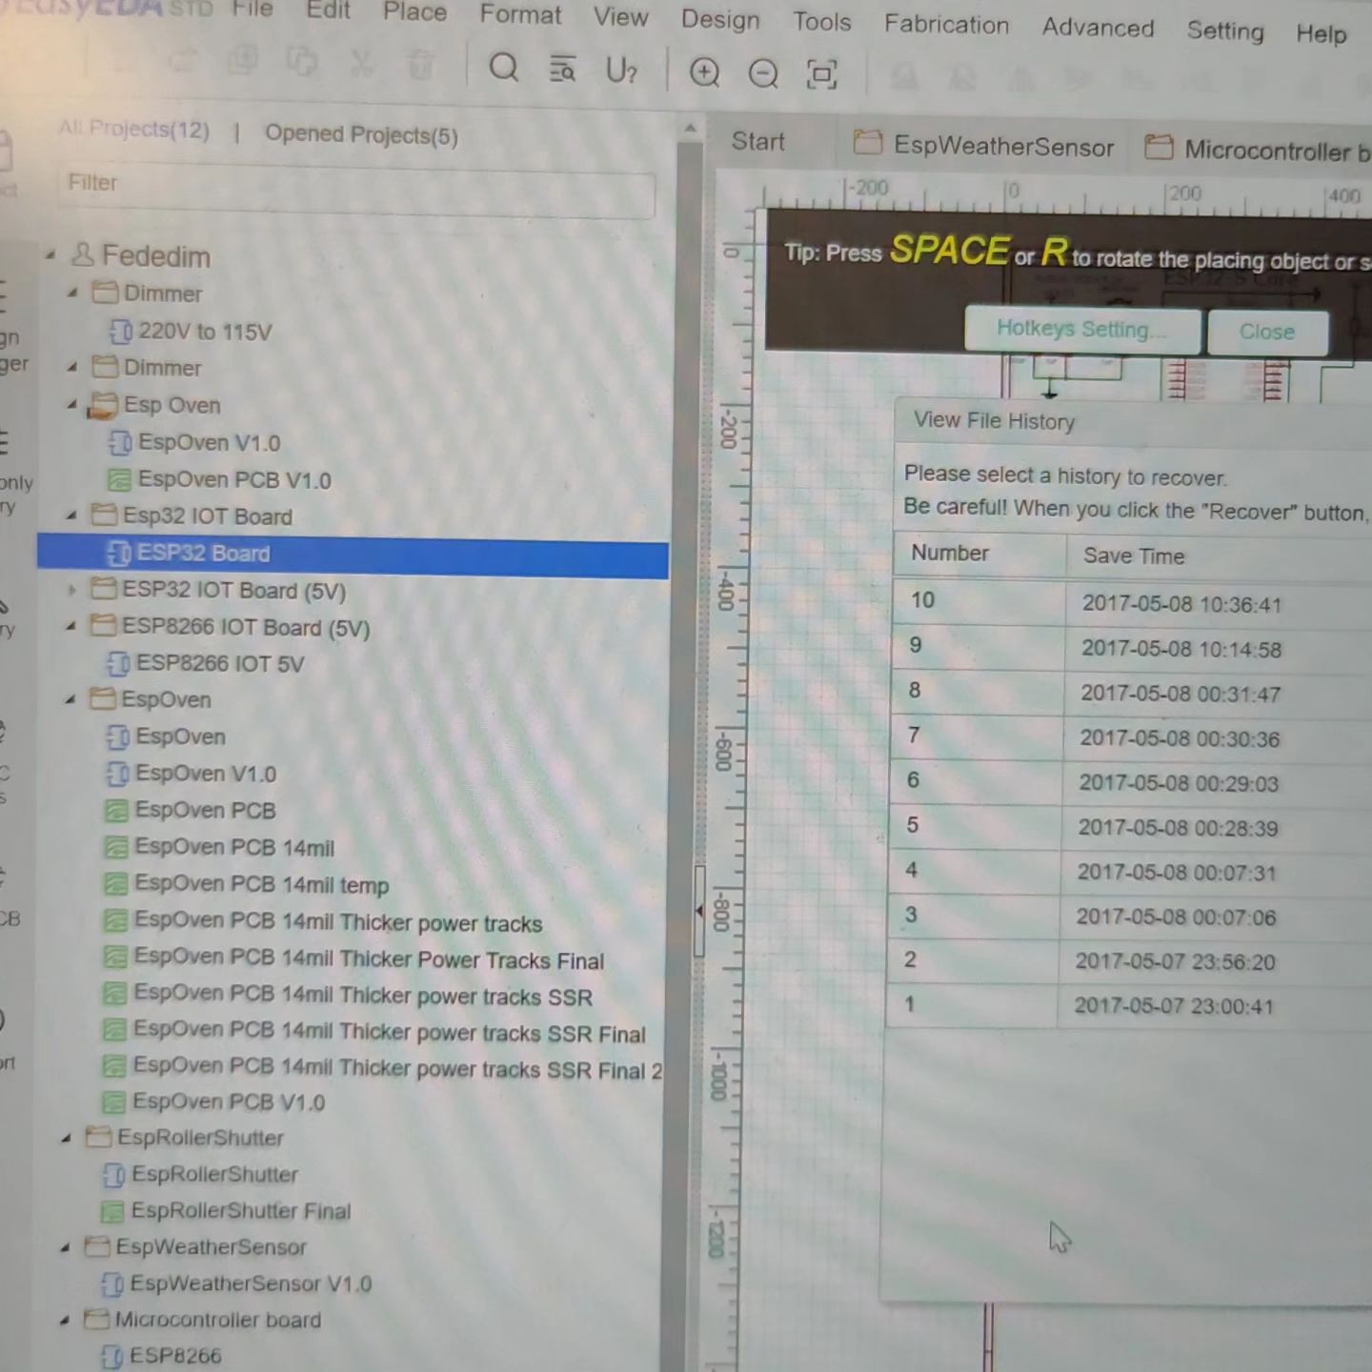Image resolution: width=1372 pixels, height=1372 pixels.
Task: Select history number 6 saved 00:29:03
Action: tap(1130, 782)
